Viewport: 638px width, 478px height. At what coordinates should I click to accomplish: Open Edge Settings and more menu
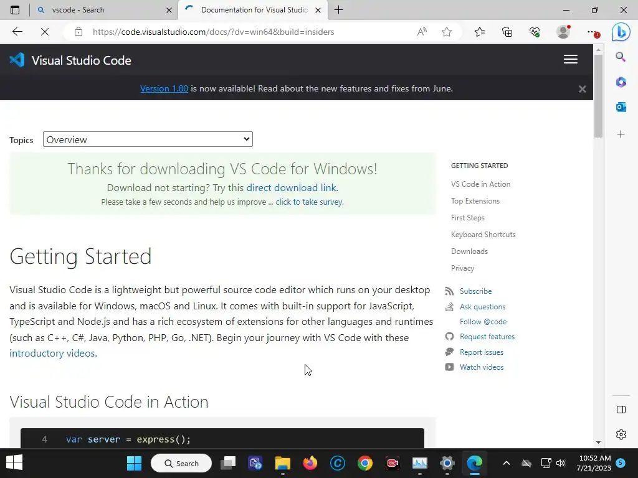pyautogui.click(x=593, y=32)
